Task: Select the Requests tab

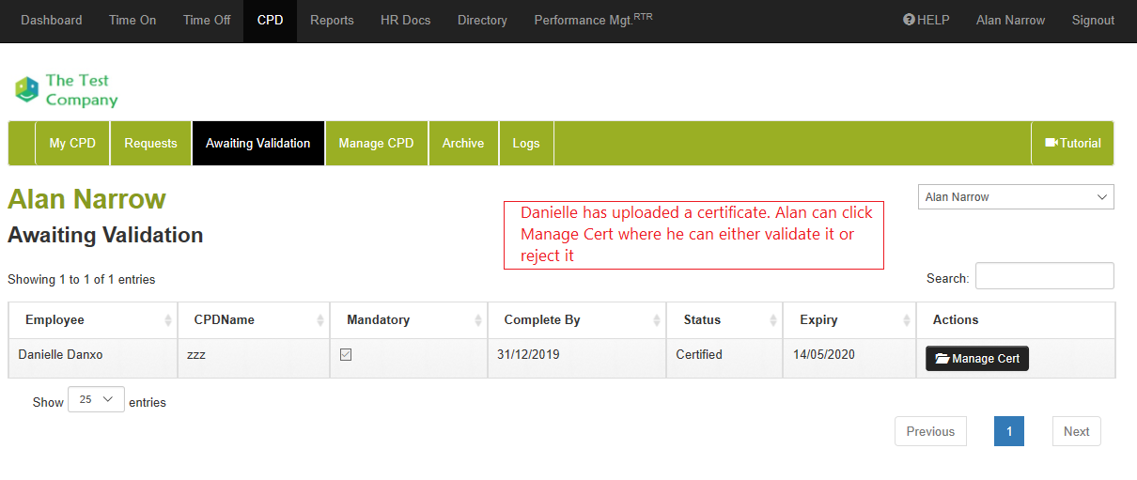Action: click(x=150, y=144)
